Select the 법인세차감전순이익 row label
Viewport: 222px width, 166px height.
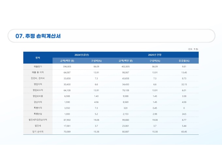pyautogui.click(x=38, y=120)
